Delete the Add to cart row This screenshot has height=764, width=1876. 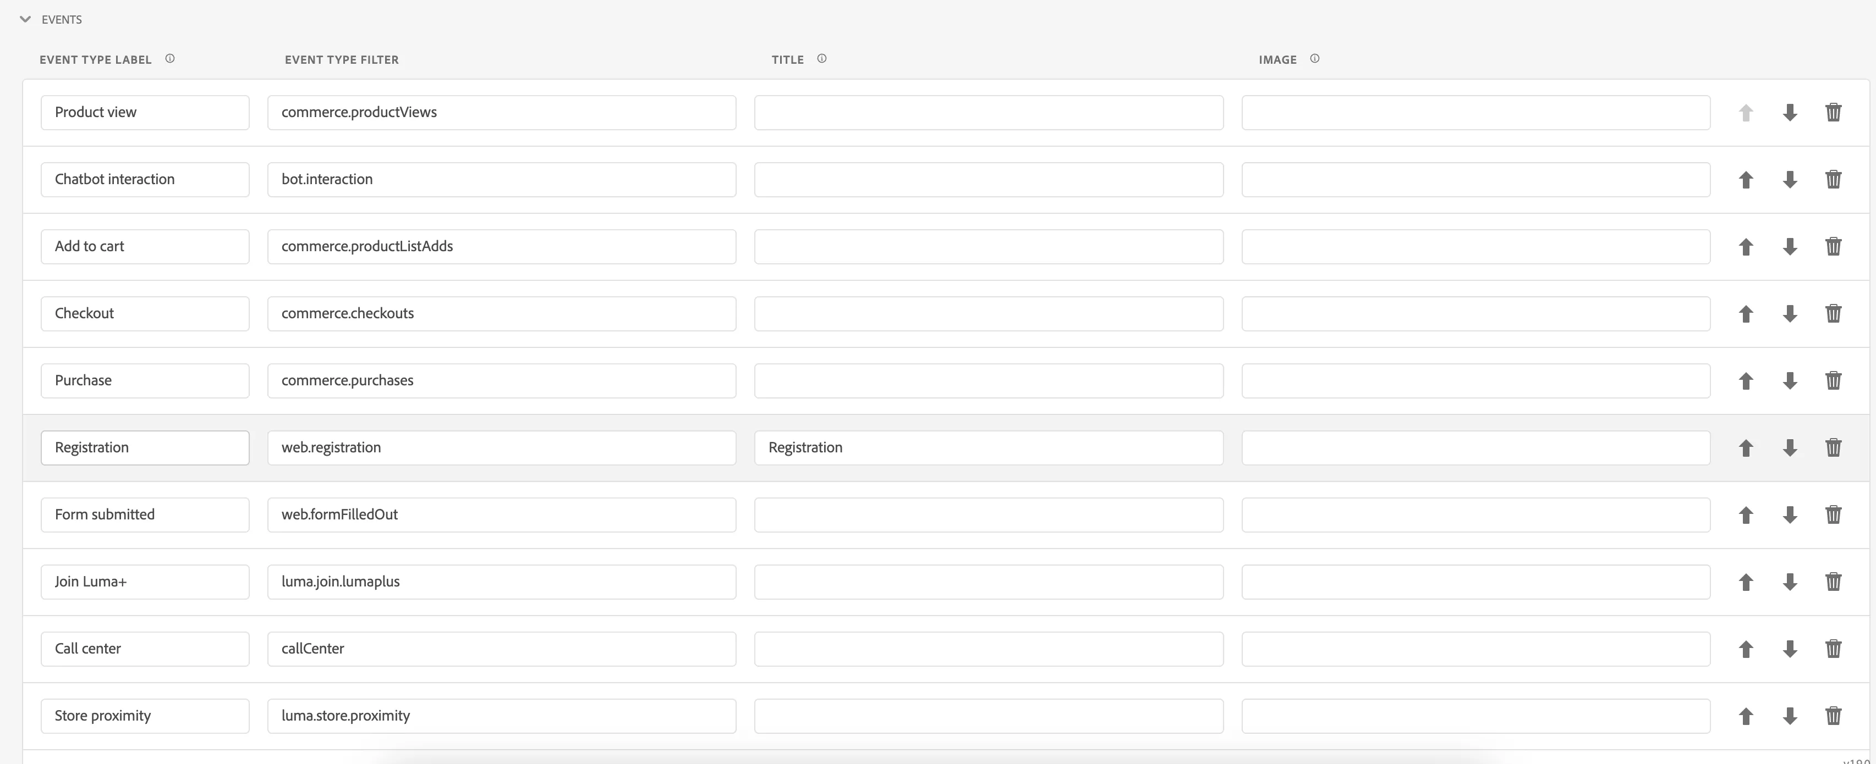pyautogui.click(x=1833, y=247)
